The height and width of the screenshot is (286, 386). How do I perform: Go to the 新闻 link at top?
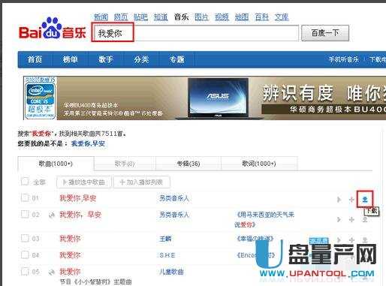click(101, 17)
